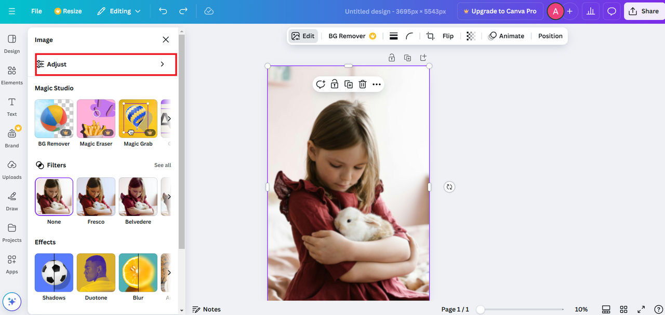Open the Elements sidebar tab
Screen dimensions: 665x315
12,76
